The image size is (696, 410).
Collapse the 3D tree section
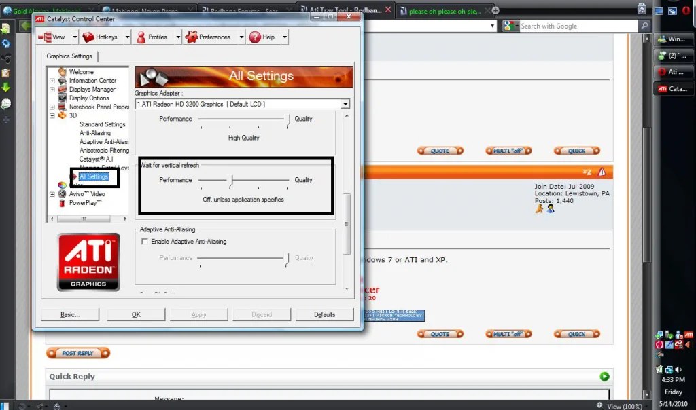pyautogui.click(x=51, y=115)
